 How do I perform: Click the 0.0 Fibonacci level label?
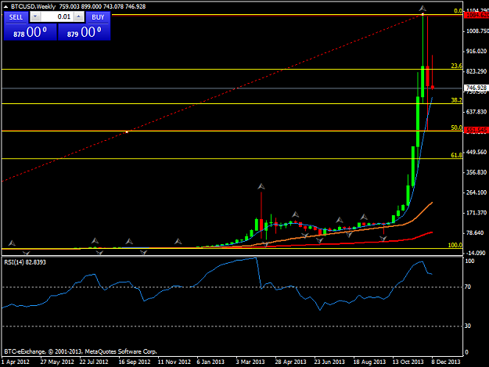(x=458, y=11)
